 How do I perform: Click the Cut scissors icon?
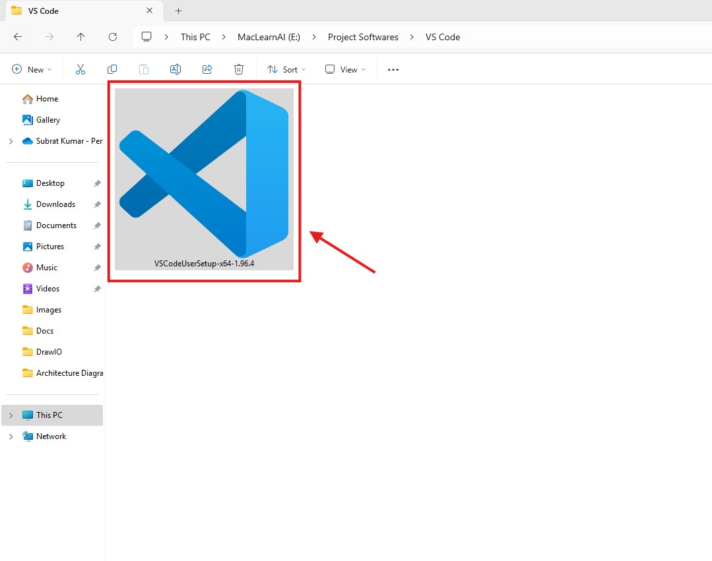(x=81, y=69)
